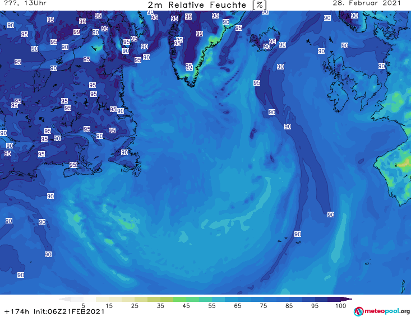This screenshot has height=317, width=411.
Task: Pick the bright green swatch above the 45 tick
Action: 179,299
